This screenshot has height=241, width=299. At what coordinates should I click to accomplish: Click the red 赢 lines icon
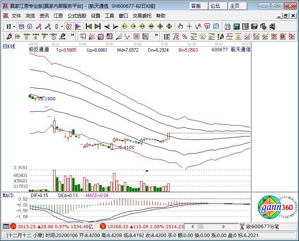tap(283, 37)
